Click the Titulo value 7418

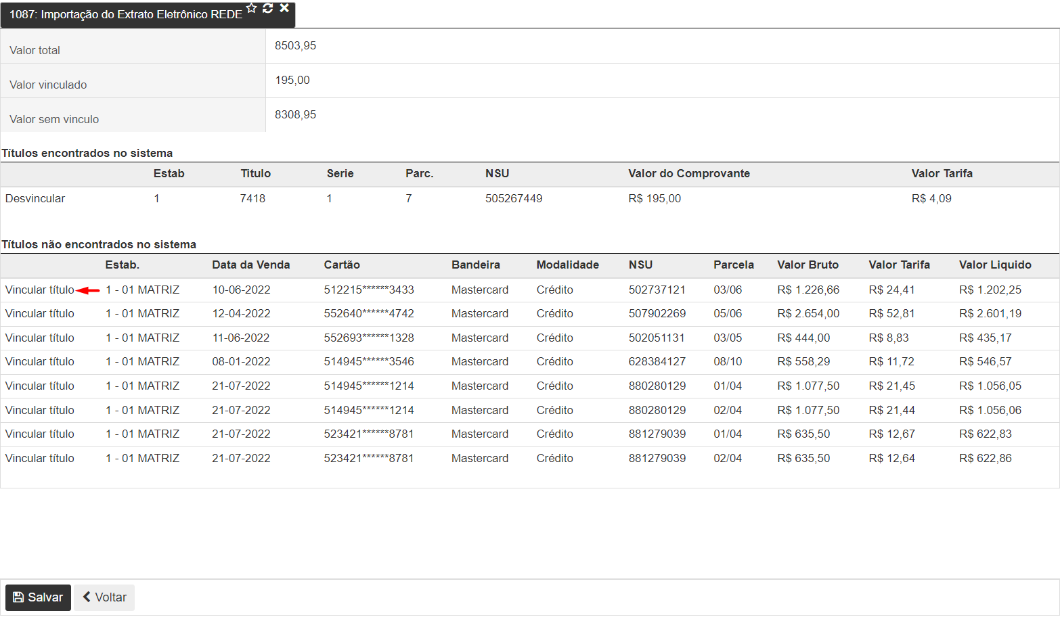pyautogui.click(x=252, y=198)
